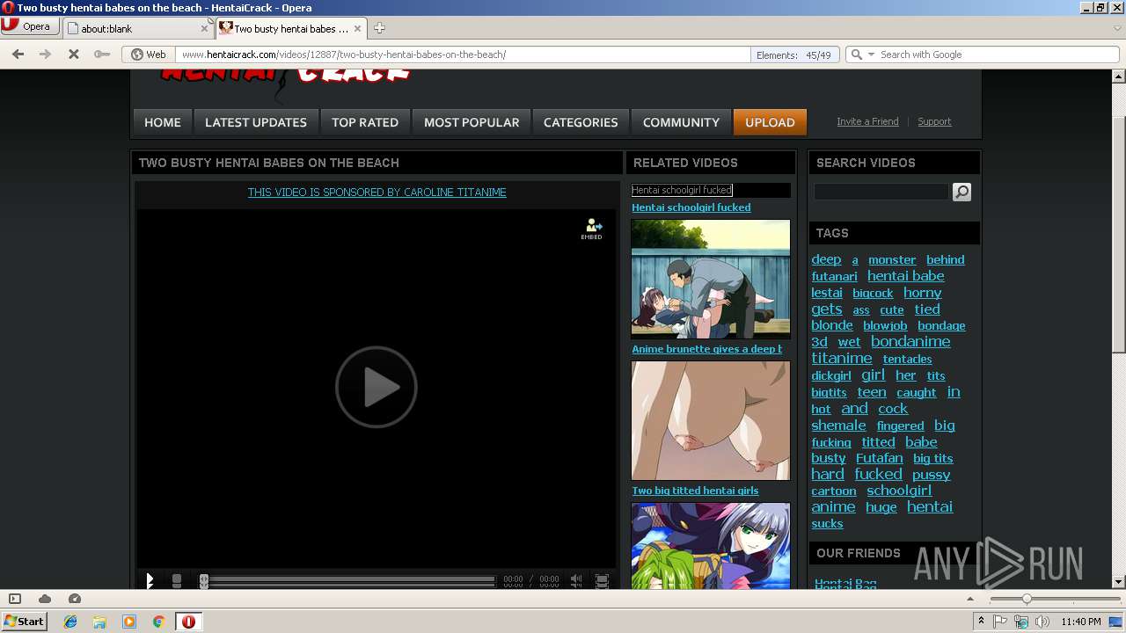Toggle the Opera Turbo status icon

[x=75, y=599]
